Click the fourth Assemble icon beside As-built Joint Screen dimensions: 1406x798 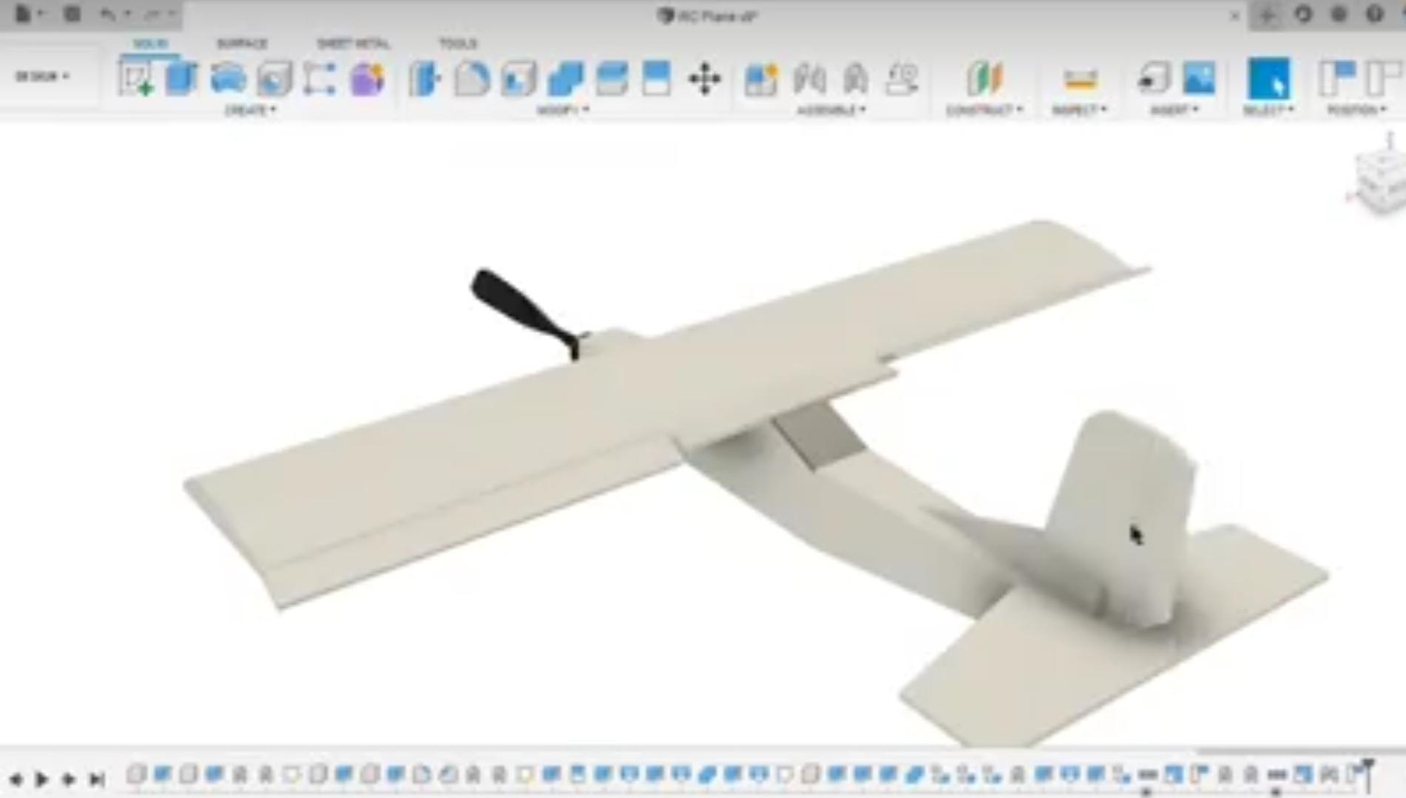(x=902, y=79)
